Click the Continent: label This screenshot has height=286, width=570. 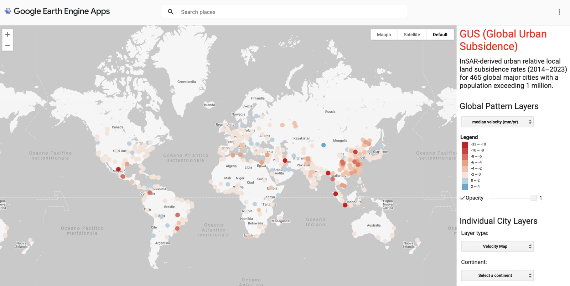[x=474, y=262]
